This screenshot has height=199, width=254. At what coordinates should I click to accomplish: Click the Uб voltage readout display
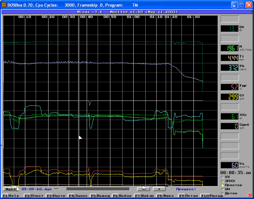[x=229, y=29]
